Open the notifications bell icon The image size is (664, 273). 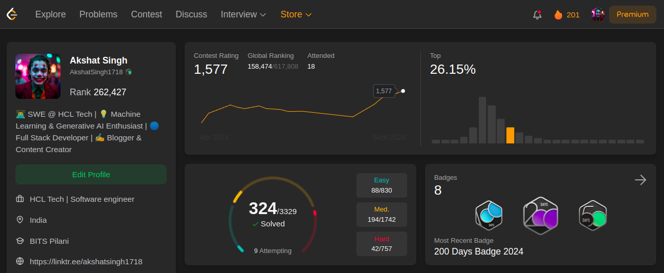click(x=537, y=15)
